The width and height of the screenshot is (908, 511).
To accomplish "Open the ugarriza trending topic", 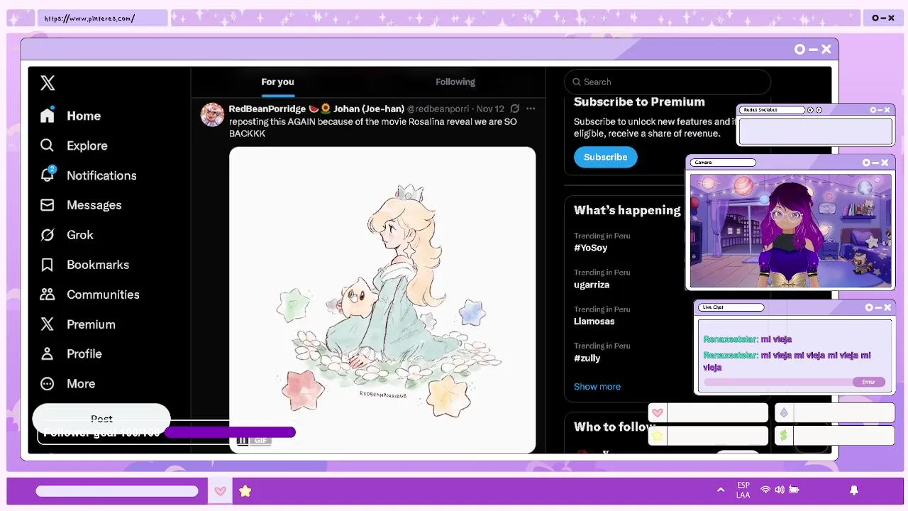I will pos(592,285).
